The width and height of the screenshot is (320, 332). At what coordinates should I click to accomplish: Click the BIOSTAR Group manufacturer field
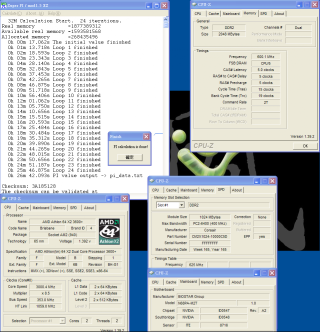coord(223,296)
